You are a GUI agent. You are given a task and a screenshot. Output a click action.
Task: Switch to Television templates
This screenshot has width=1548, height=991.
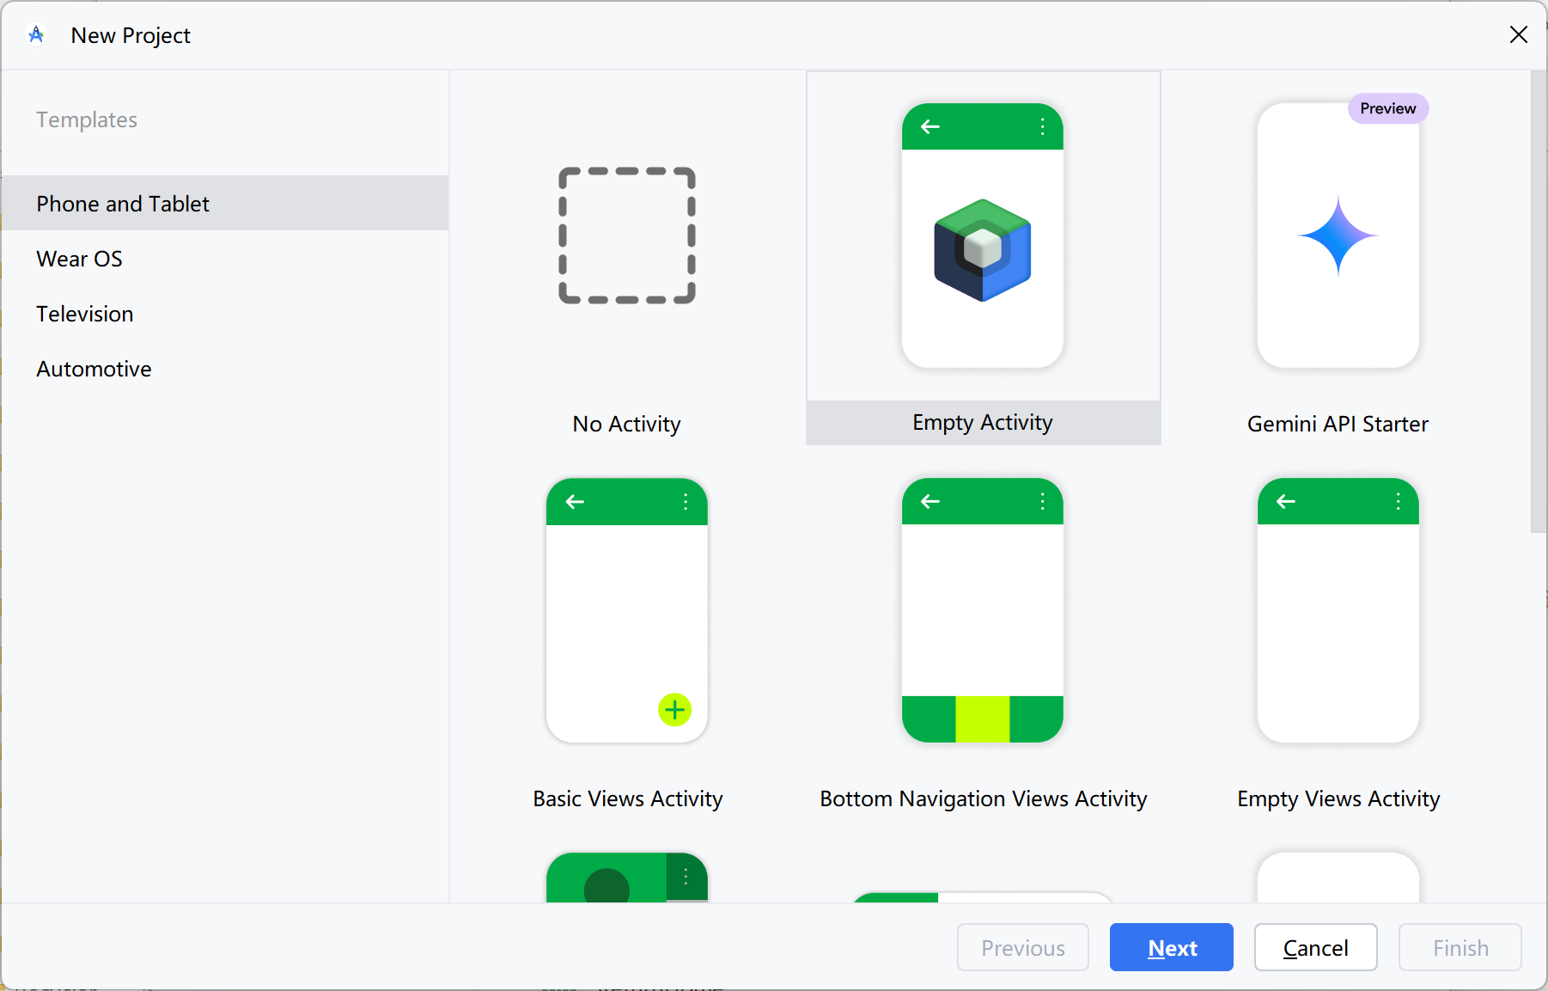pos(225,313)
